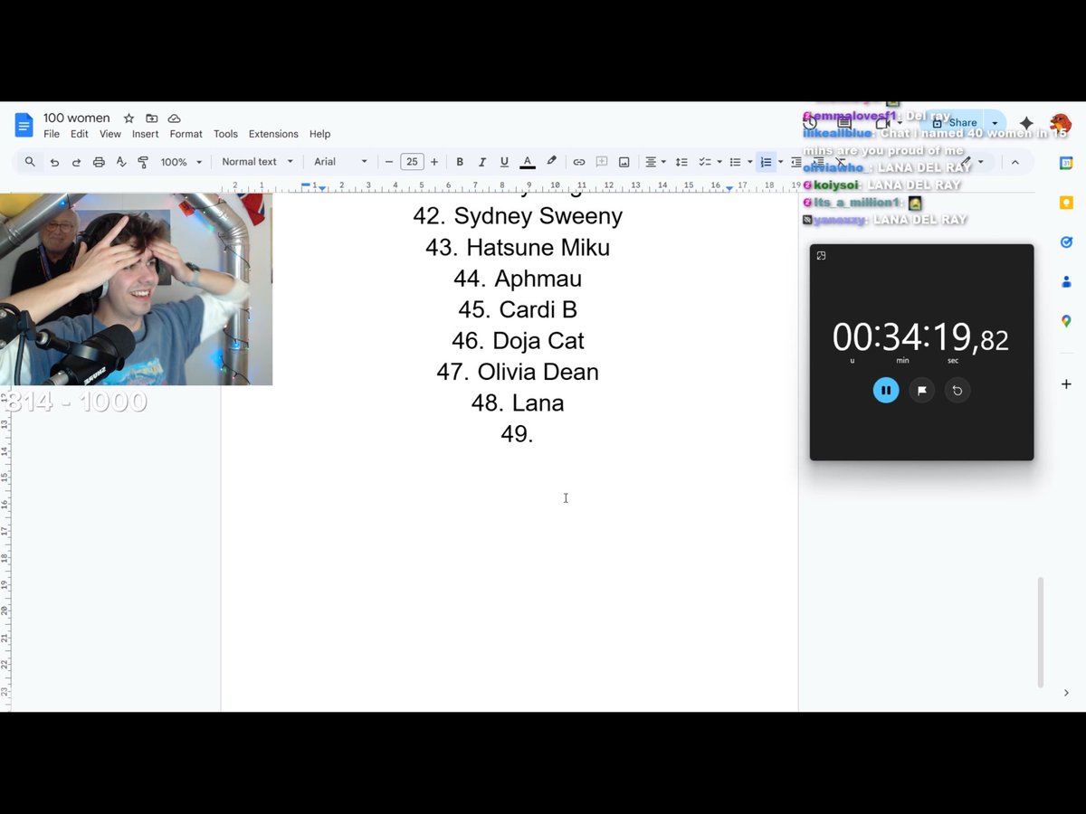Click the Spelling and grammar check icon
This screenshot has width=1086, height=814.
pos(121,162)
